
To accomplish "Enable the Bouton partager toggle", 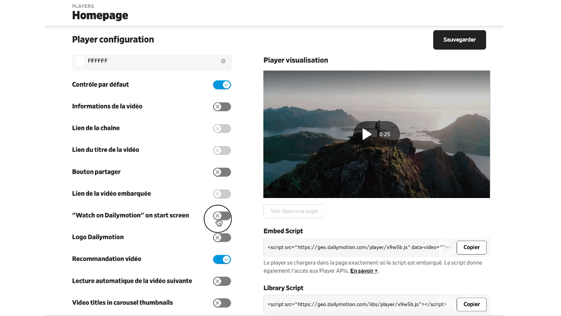I will pyautogui.click(x=222, y=172).
